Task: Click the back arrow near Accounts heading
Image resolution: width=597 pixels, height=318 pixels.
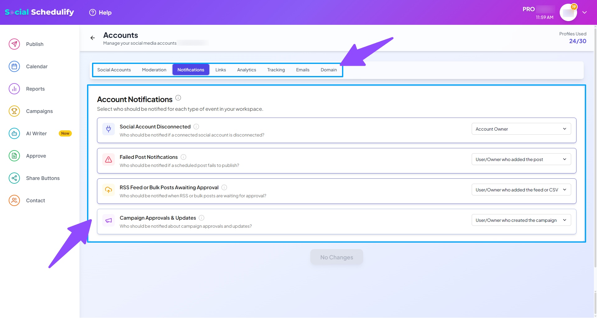Action: coord(92,38)
